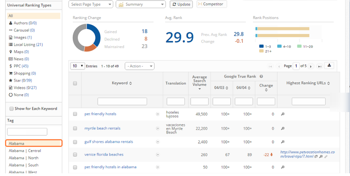Click the Keyword filter input box
Viewport: 350px width, 176px height.
tap(122, 102)
